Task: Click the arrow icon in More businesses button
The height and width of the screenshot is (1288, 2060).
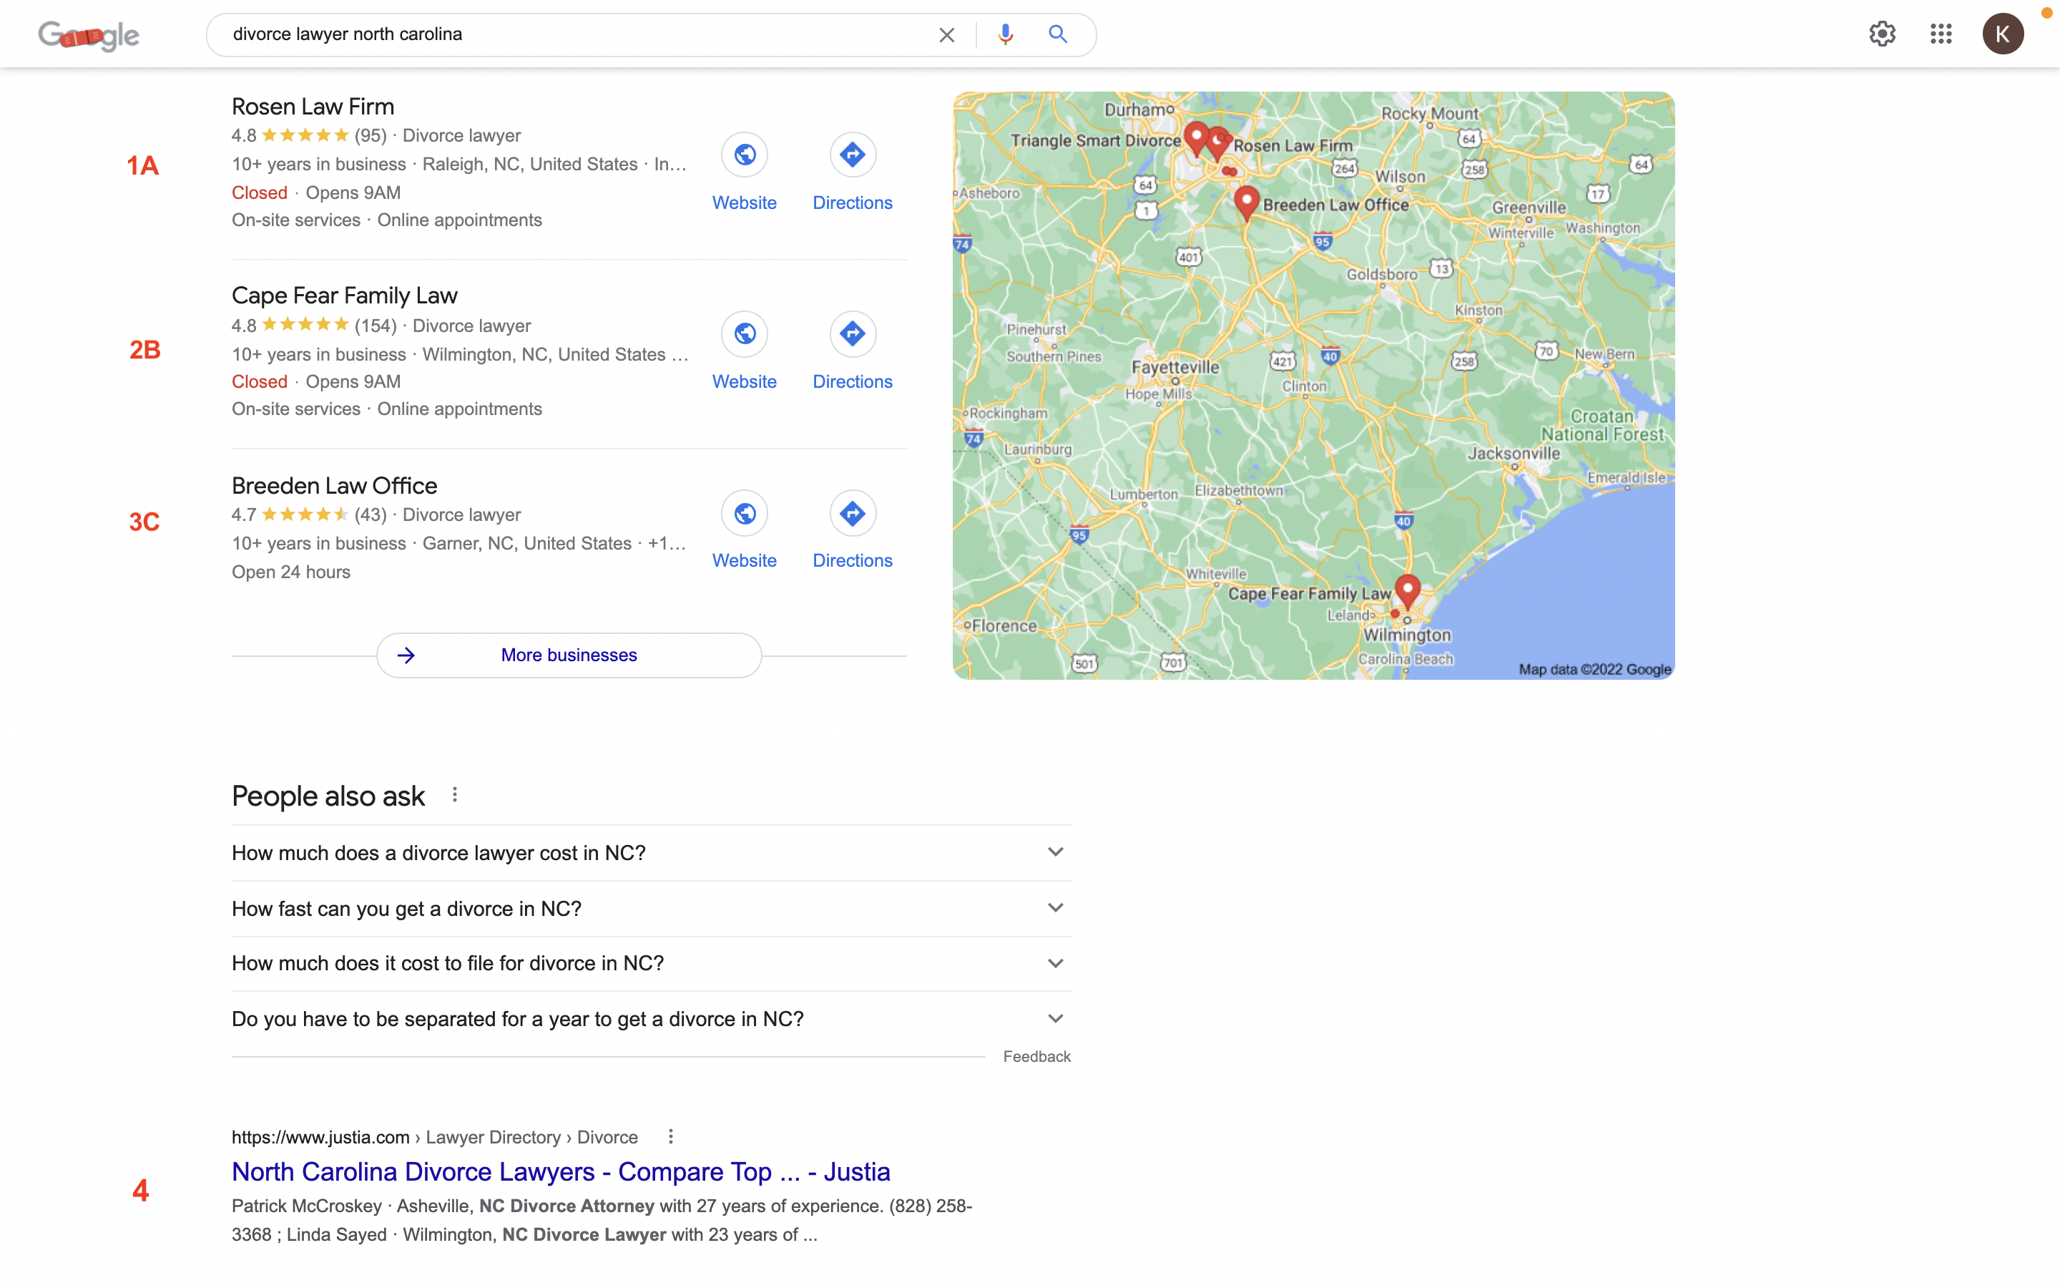Action: coord(406,655)
